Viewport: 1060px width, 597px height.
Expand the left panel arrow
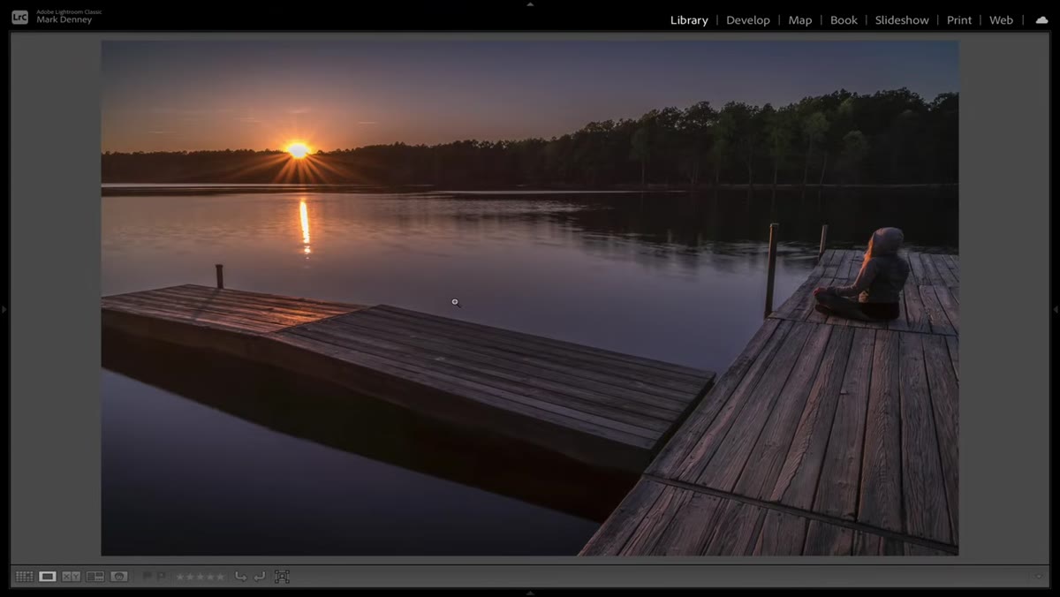[x=4, y=309]
